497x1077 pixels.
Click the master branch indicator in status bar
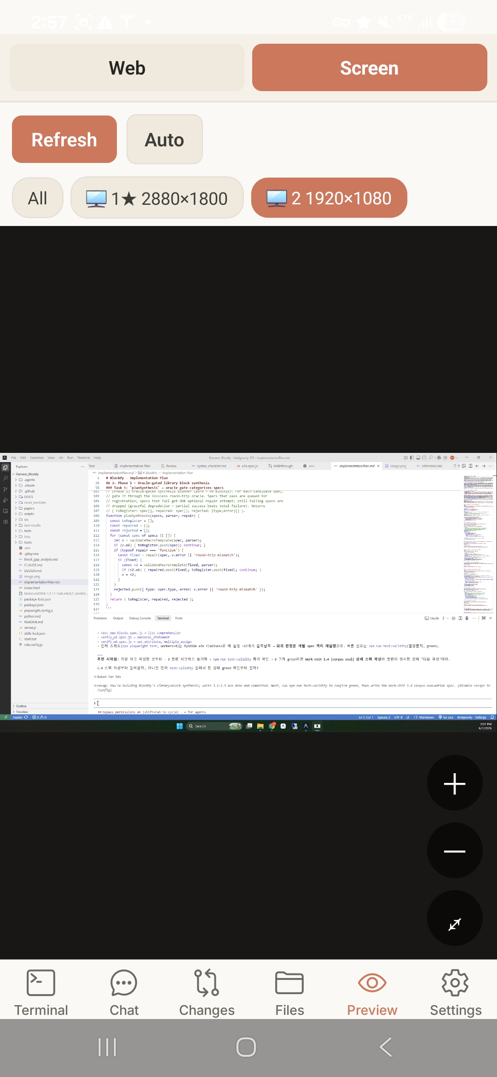[x=20, y=717]
